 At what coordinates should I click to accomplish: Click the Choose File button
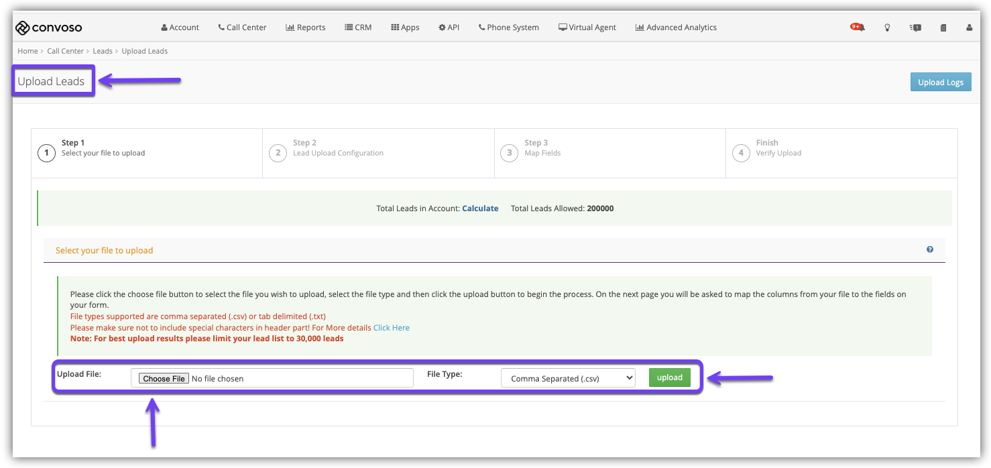click(164, 379)
